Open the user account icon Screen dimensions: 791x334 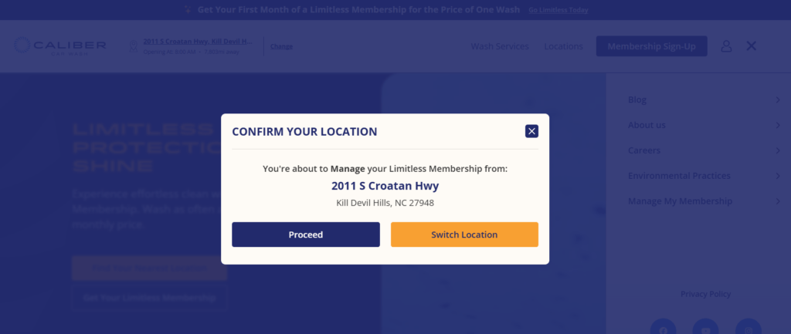point(726,46)
